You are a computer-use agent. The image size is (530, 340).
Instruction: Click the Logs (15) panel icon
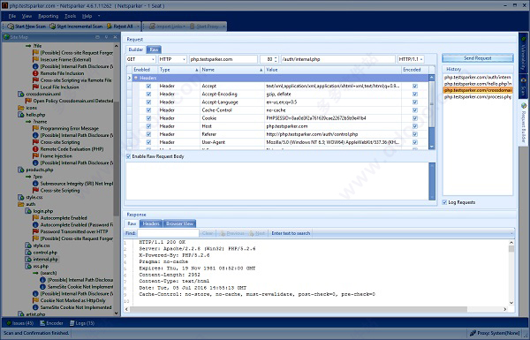click(x=72, y=323)
